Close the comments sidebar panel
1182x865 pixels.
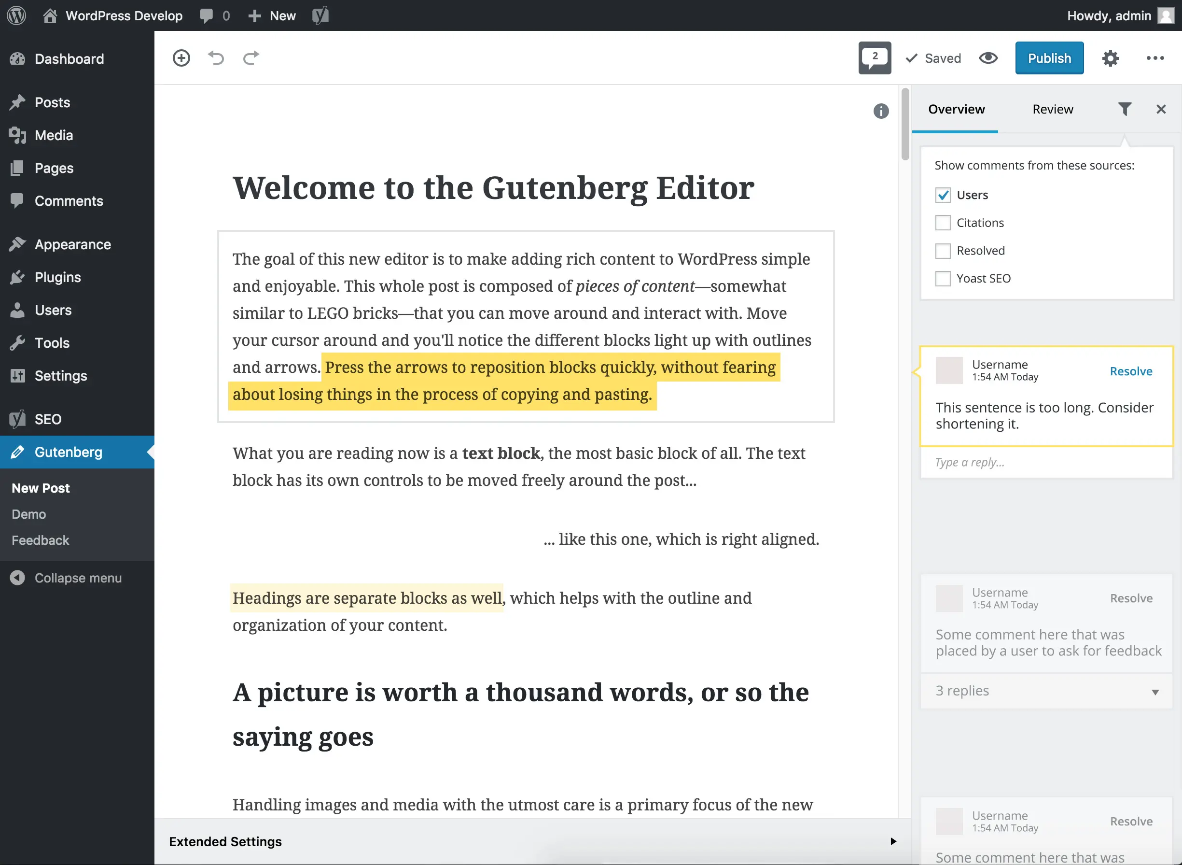coord(1161,109)
